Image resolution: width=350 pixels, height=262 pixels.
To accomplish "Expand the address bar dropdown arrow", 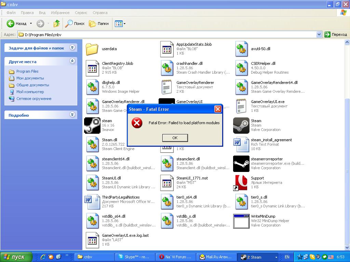I will 319,34.
